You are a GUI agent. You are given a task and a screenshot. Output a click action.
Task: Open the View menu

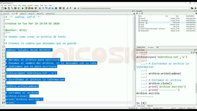(46, 6)
